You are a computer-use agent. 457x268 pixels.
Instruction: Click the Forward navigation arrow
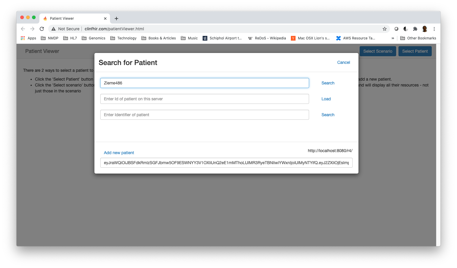pyautogui.click(x=32, y=29)
